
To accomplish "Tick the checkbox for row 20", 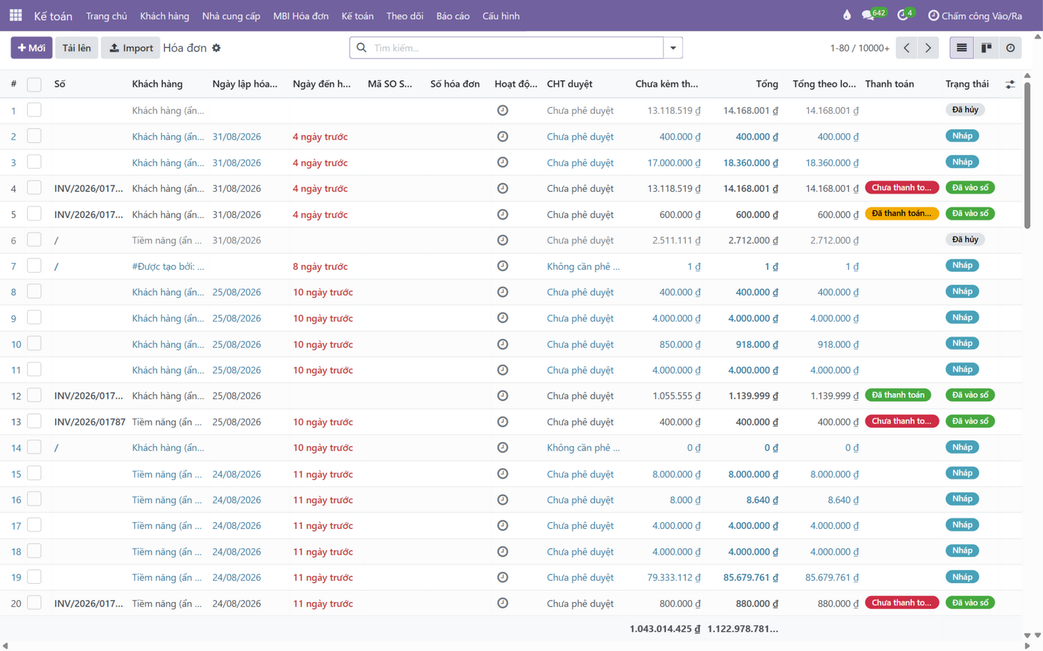I will pyautogui.click(x=34, y=603).
